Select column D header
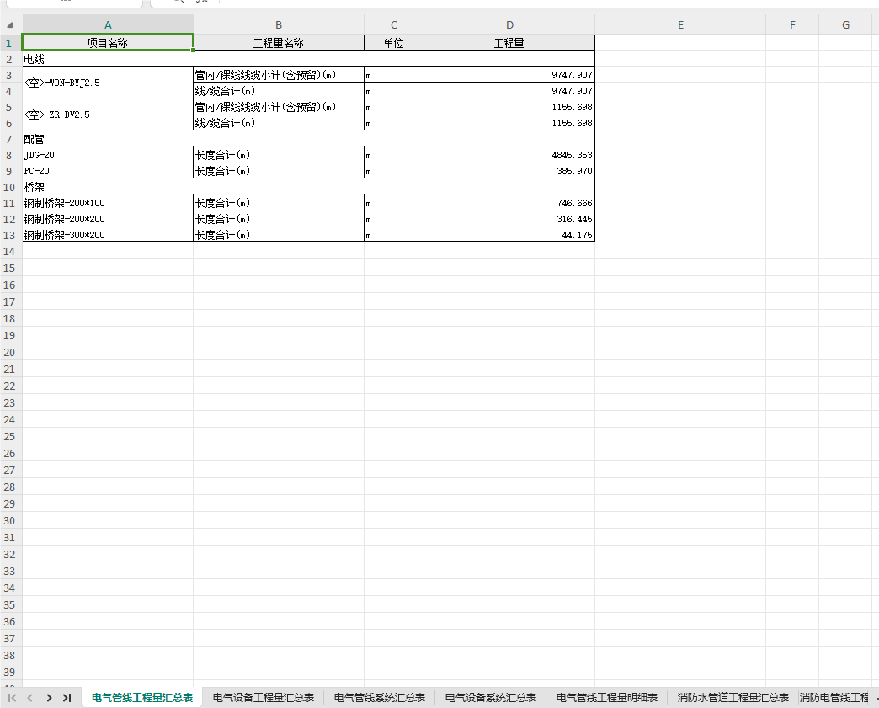 click(x=509, y=24)
